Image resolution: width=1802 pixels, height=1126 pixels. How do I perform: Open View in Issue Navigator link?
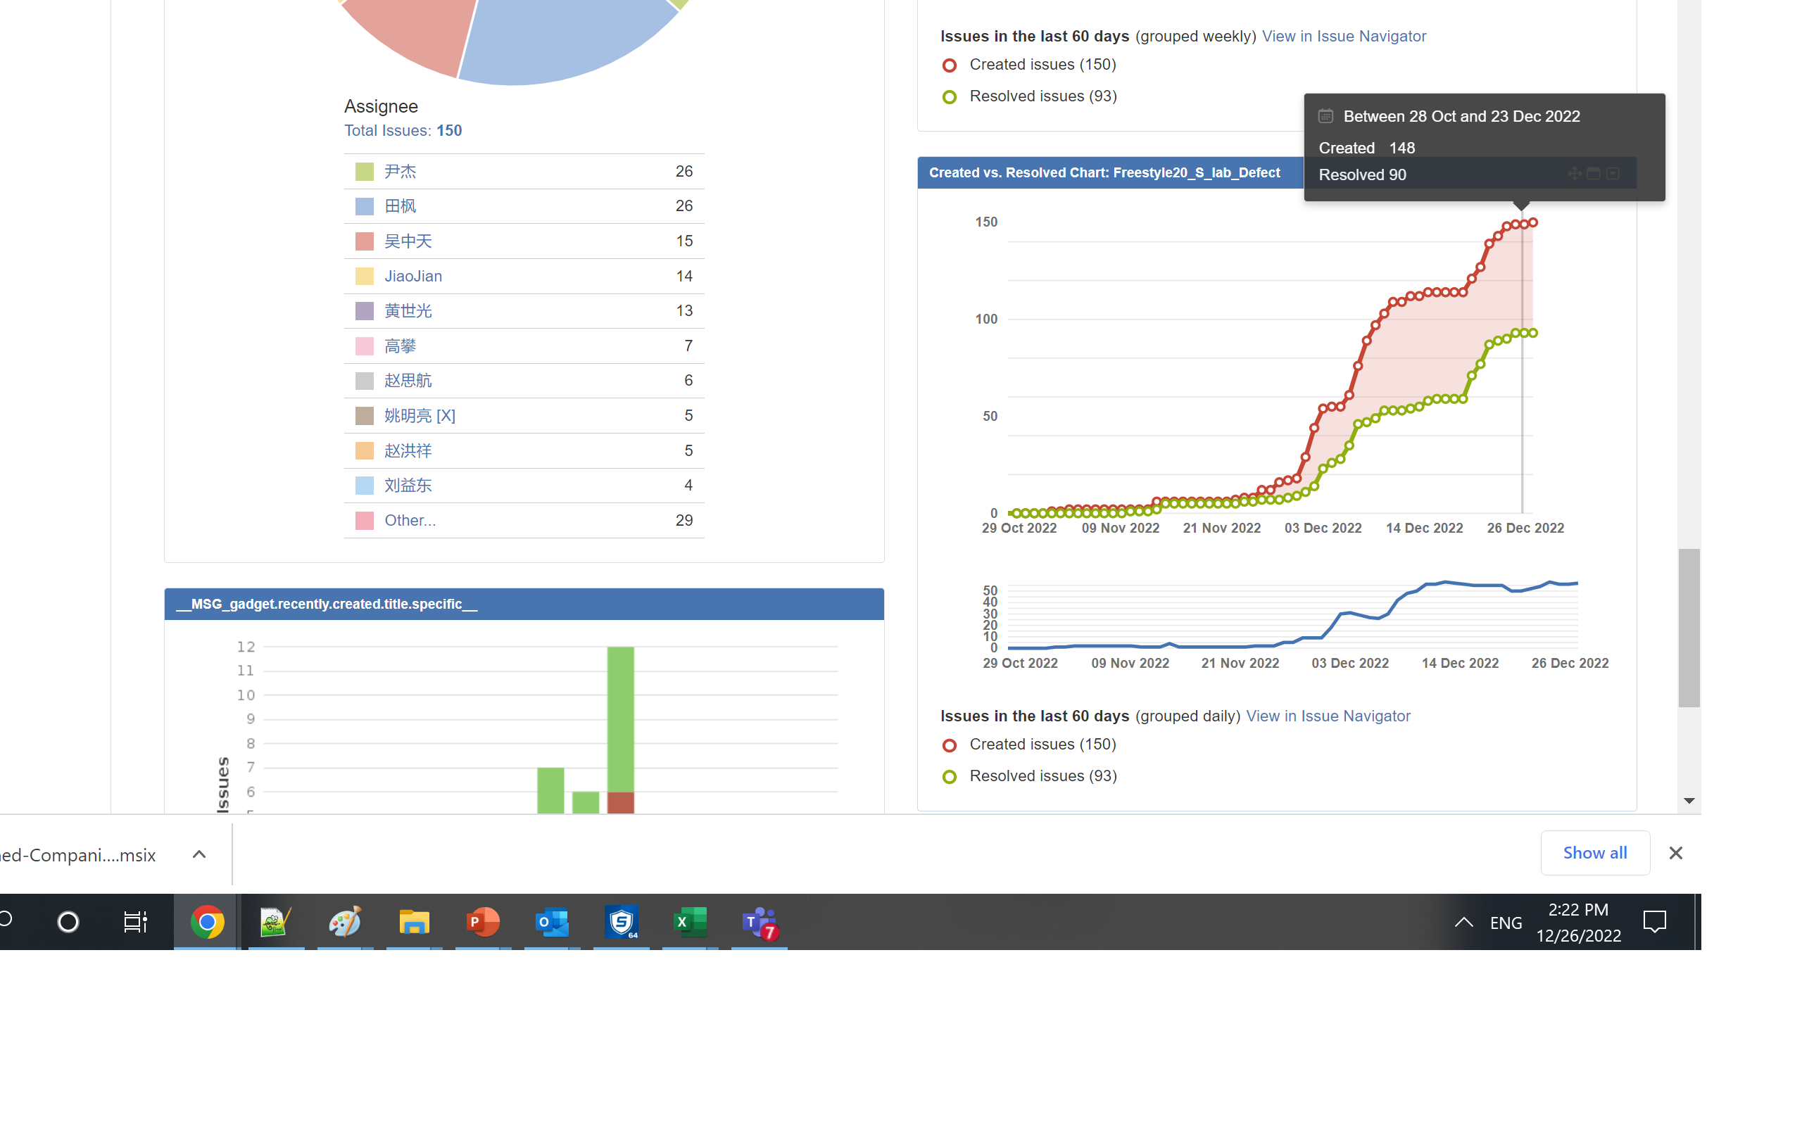point(1344,36)
